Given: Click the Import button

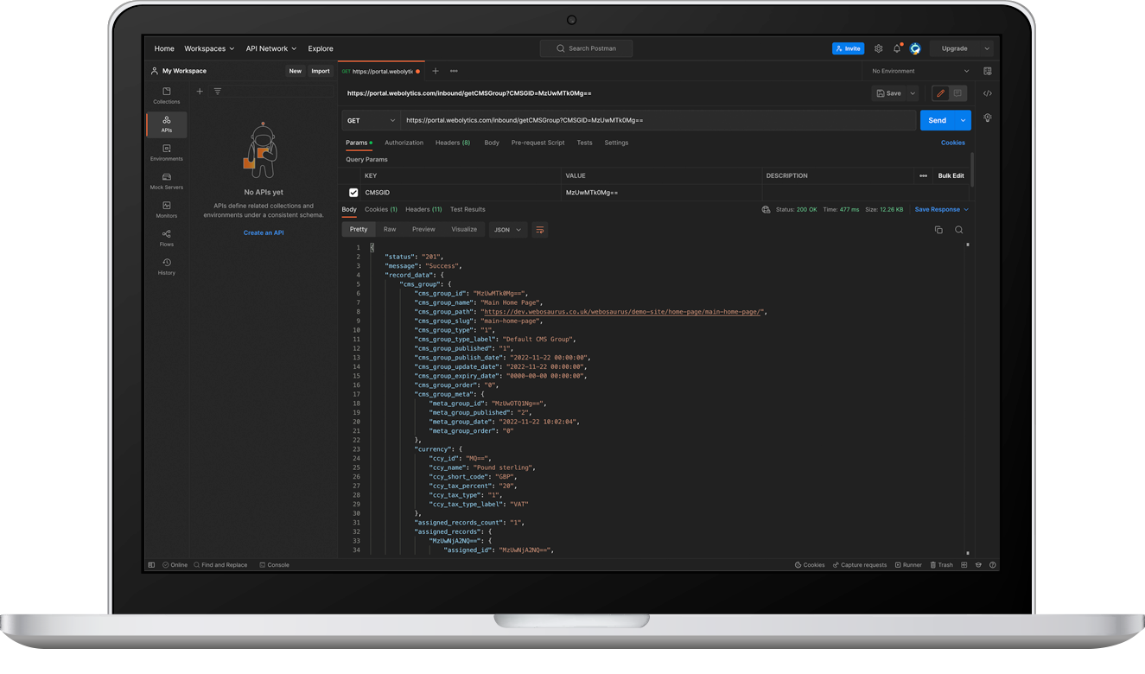Looking at the screenshot, I should [x=321, y=71].
